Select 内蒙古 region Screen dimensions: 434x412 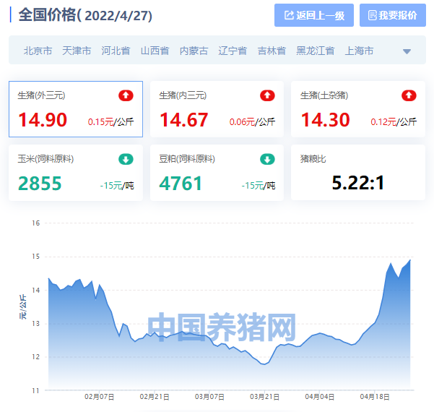pos(194,51)
